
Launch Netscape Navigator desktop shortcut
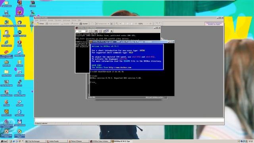coord(19,33)
